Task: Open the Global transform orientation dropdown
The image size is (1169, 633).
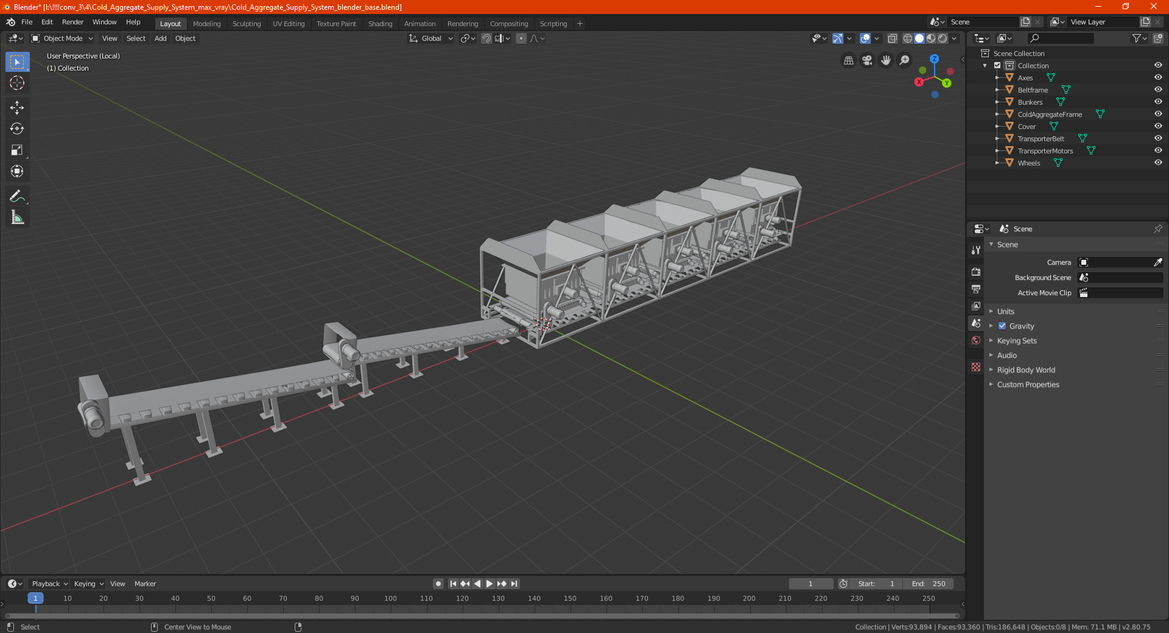Action: (x=430, y=38)
